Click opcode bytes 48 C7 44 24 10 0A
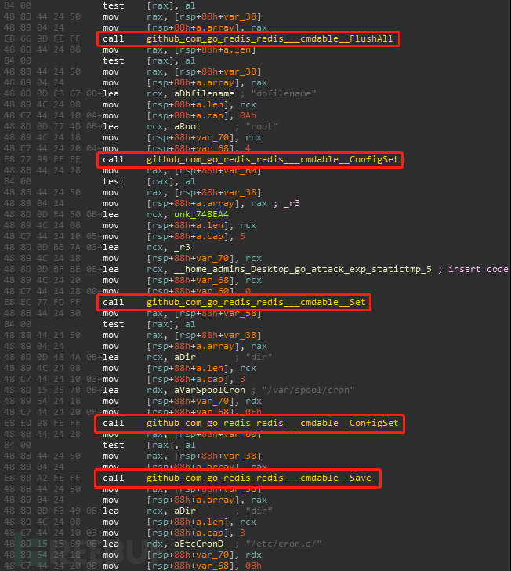The width and height of the screenshot is (511, 571). coord(50,115)
